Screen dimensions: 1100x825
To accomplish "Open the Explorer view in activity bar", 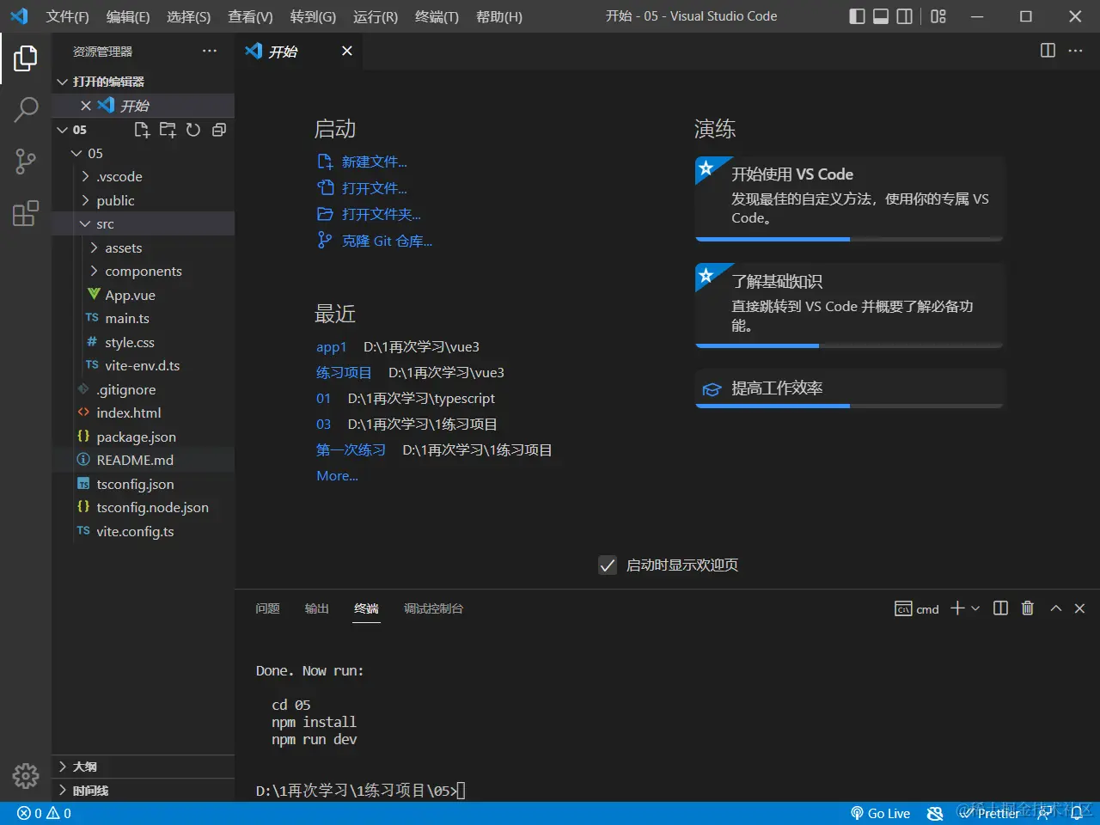I will click(x=26, y=58).
